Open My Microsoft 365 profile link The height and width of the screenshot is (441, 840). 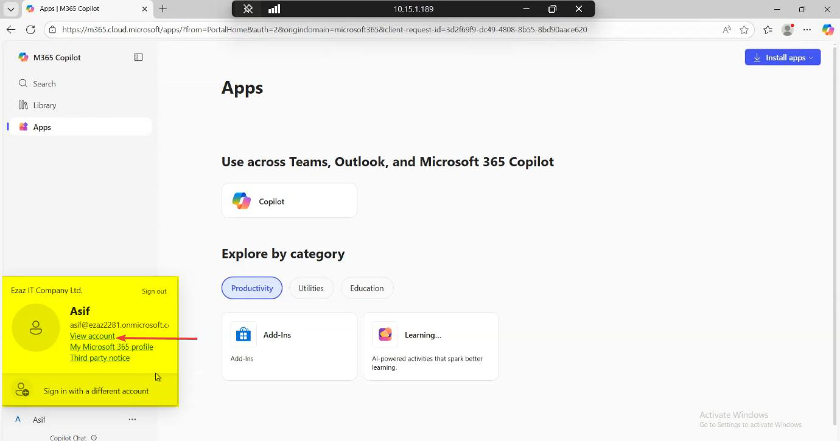point(111,347)
